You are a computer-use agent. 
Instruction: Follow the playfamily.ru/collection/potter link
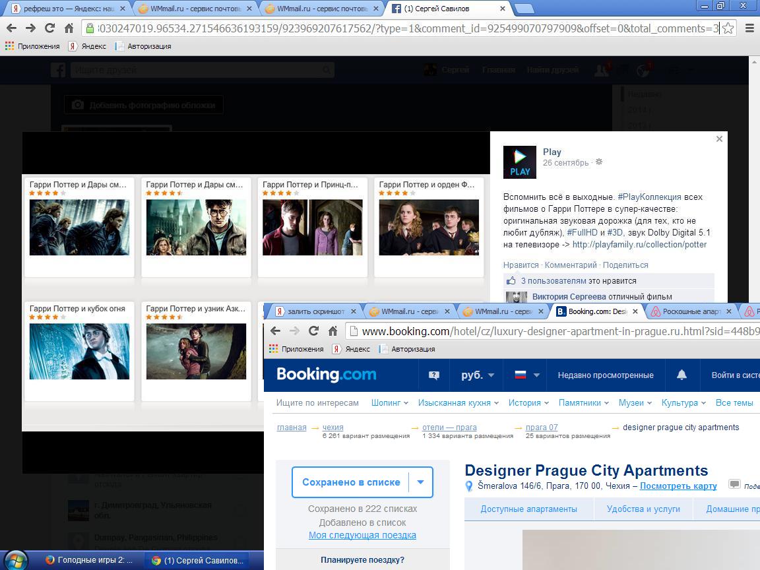639,244
